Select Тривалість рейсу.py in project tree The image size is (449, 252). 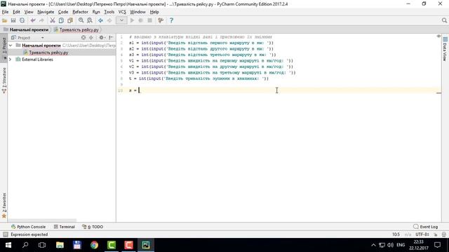click(x=48, y=52)
